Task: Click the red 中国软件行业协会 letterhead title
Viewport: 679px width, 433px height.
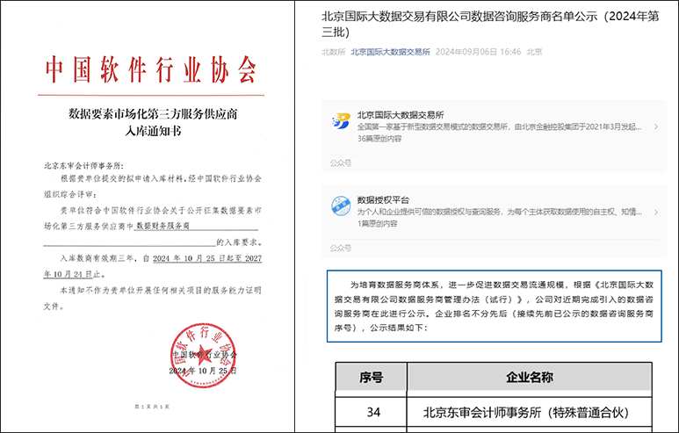Action: point(151,69)
